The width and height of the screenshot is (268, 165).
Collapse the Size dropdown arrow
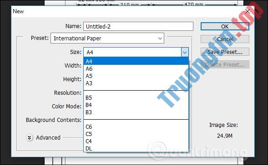coord(185,52)
